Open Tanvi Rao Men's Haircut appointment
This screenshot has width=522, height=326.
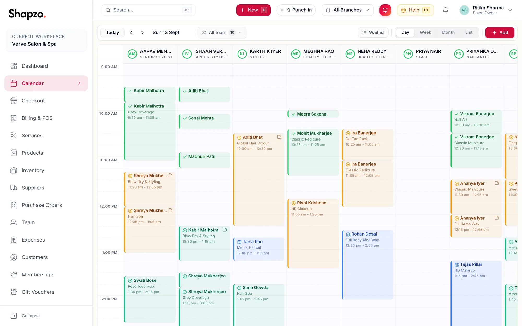(258, 249)
